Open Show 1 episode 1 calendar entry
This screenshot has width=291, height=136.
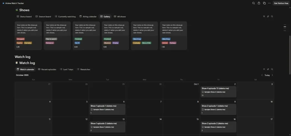click(x=107, y=109)
